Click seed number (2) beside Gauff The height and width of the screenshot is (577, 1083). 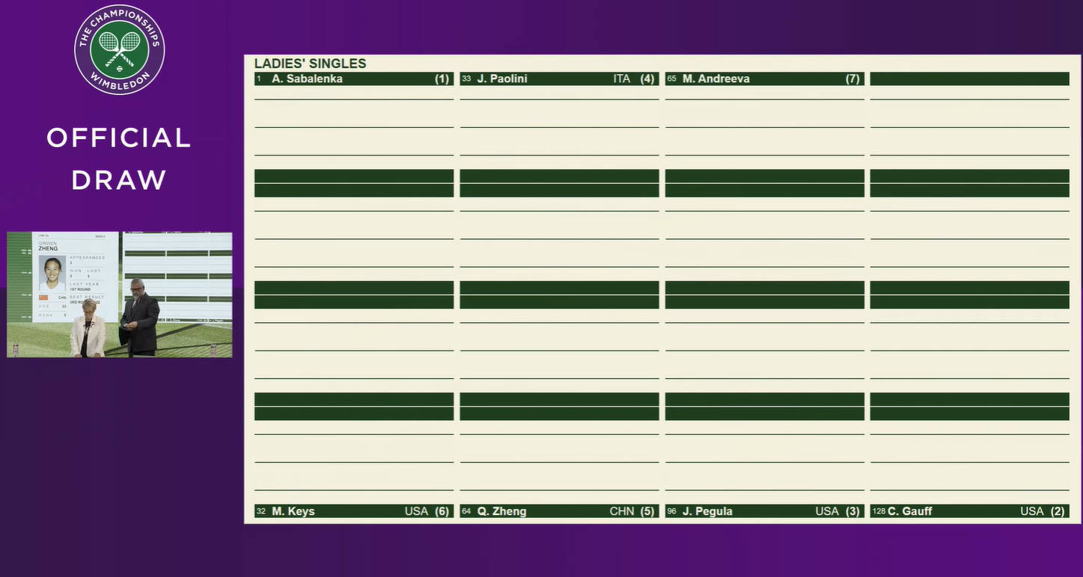pyautogui.click(x=1058, y=511)
